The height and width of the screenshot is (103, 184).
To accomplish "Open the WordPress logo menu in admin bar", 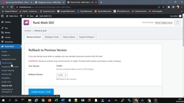I will (x=2, y=16).
